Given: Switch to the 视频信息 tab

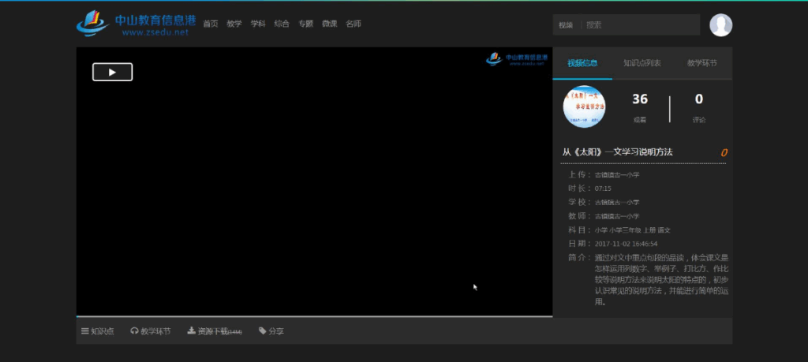Looking at the screenshot, I should 582,63.
